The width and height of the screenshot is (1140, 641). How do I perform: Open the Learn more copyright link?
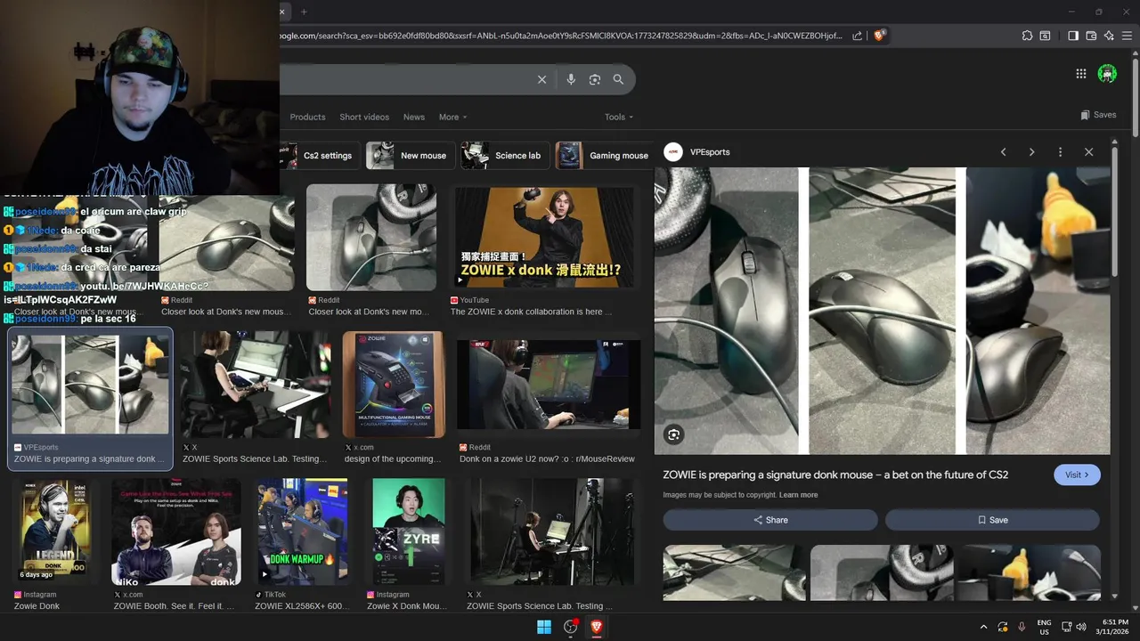[798, 495]
